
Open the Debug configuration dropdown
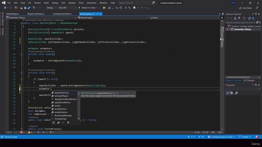coord(51,8)
